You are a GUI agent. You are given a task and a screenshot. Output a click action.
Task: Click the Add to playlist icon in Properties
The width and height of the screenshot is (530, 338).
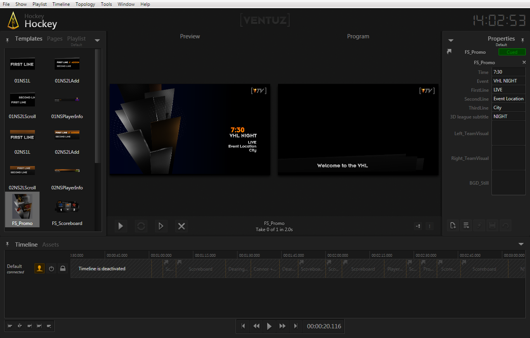(x=466, y=225)
